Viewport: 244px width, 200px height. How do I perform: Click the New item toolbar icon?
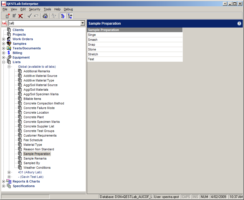click(x=8, y=16)
